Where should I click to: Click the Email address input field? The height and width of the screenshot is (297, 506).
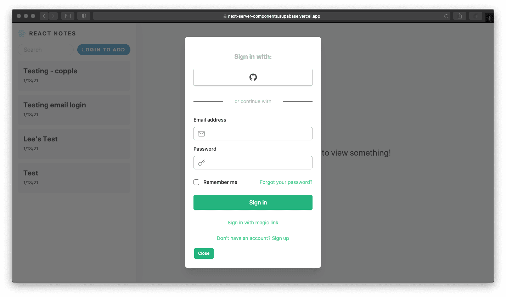coord(253,134)
